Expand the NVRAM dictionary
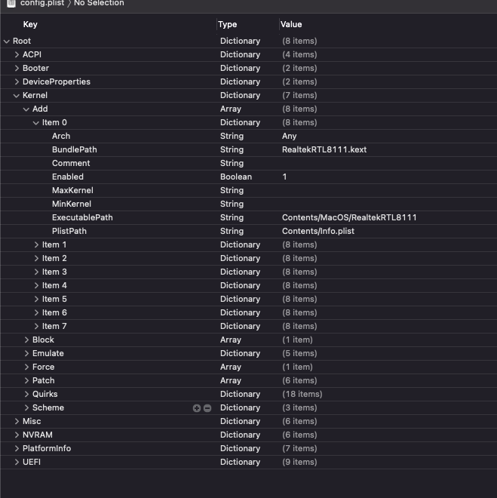497x498 pixels. [x=17, y=435]
